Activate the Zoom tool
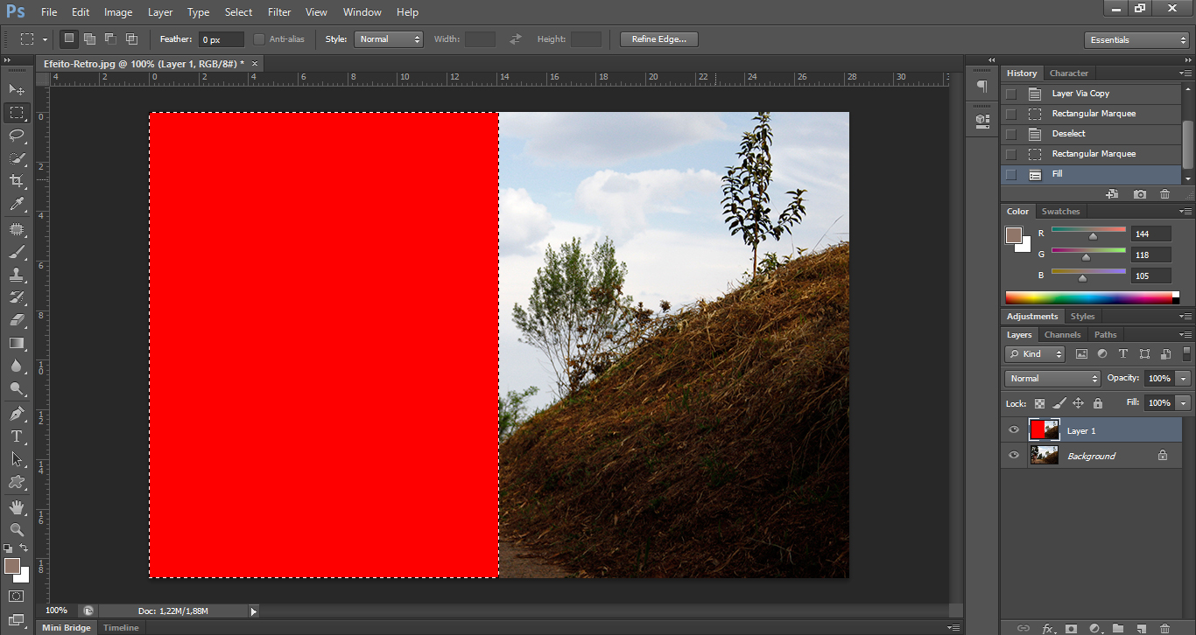 [17, 530]
